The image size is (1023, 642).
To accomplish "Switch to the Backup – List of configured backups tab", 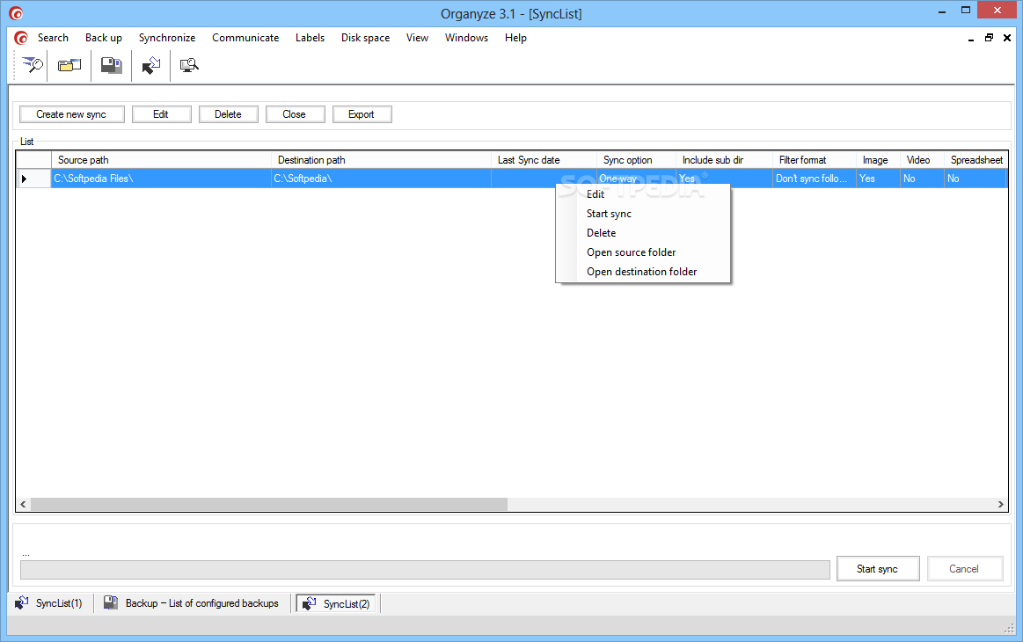I will point(192,603).
